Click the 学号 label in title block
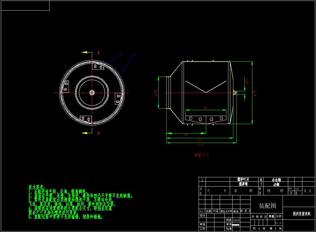 click(x=229, y=224)
